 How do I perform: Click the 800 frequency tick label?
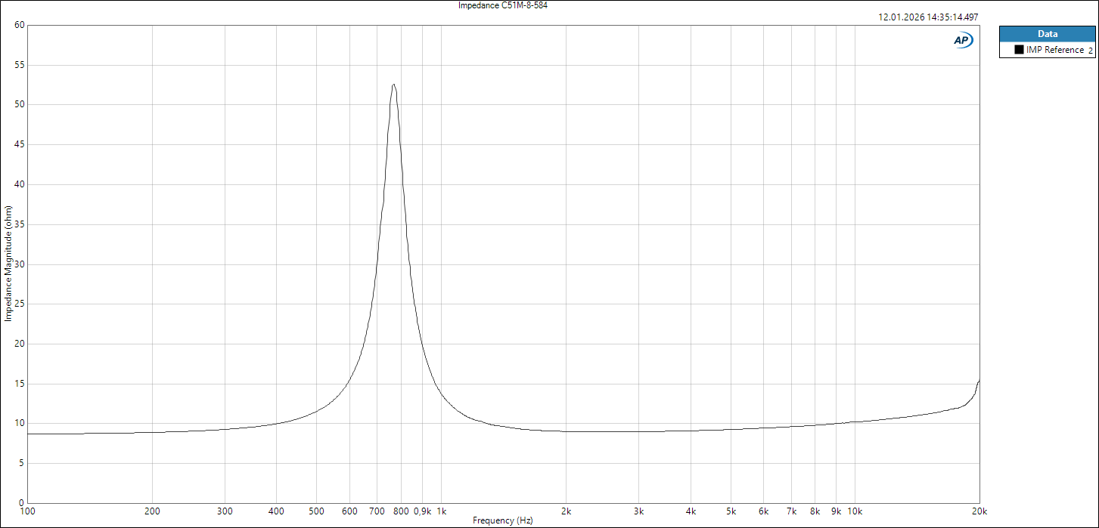click(401, 511)
